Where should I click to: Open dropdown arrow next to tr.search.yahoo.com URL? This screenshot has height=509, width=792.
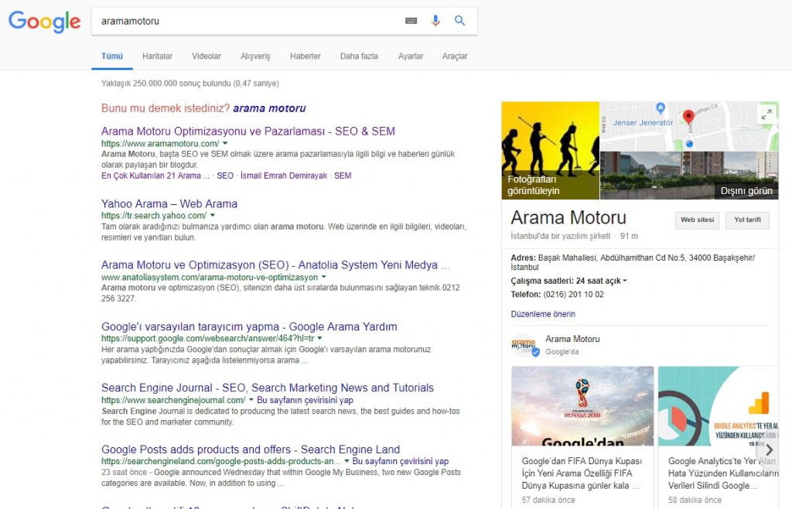(x=213, y=216)
